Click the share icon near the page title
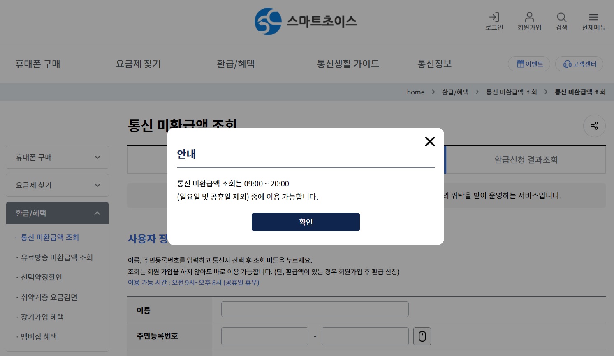614x356 pixels. point(594,126)
